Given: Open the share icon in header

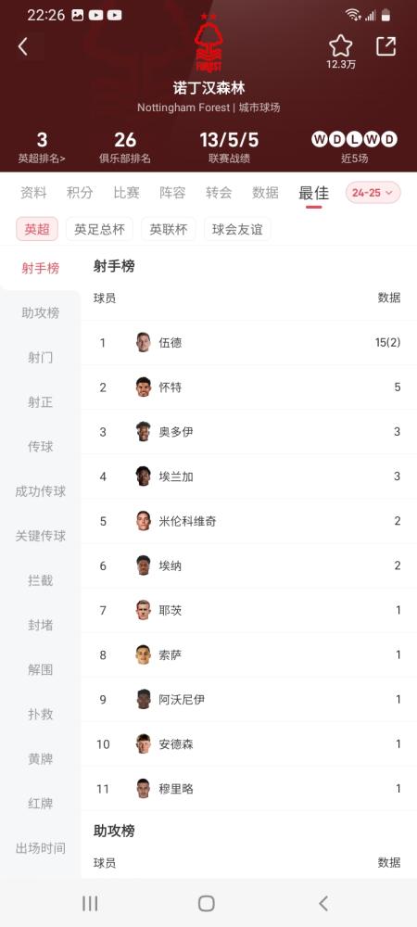Looking at the screenshot, I should 385,46.
